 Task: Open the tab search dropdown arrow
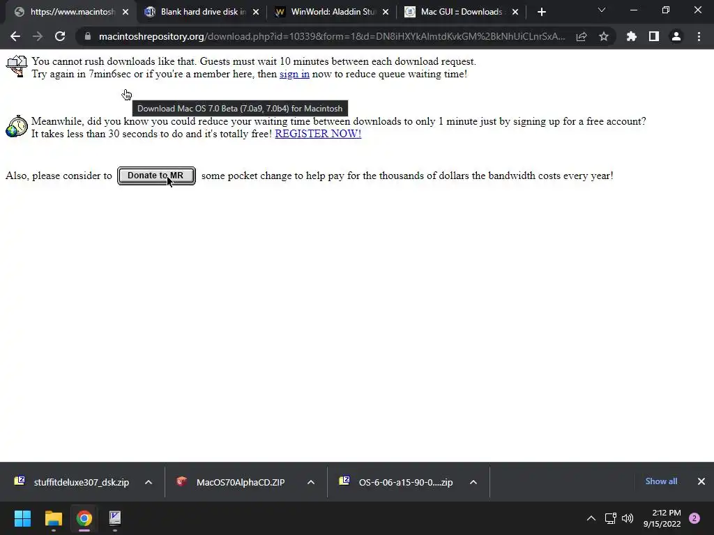pyautogui.click(x=602, y=10)
